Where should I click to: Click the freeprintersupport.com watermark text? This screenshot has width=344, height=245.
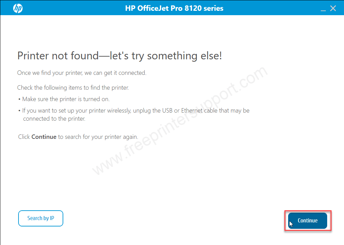(x=180, y=120)
